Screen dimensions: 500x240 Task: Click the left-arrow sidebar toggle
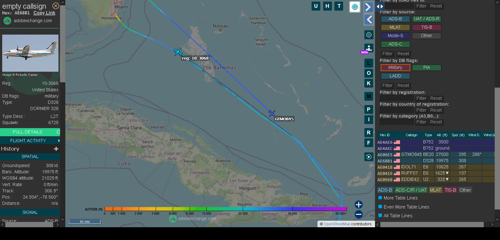(369, 20)
